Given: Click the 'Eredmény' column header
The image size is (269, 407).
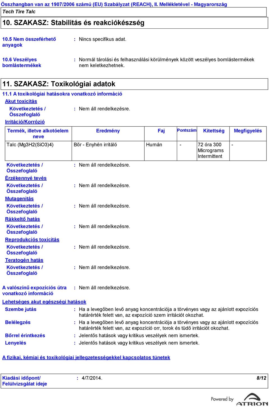Looking at the screenshot, I should [x=108, y=131].
